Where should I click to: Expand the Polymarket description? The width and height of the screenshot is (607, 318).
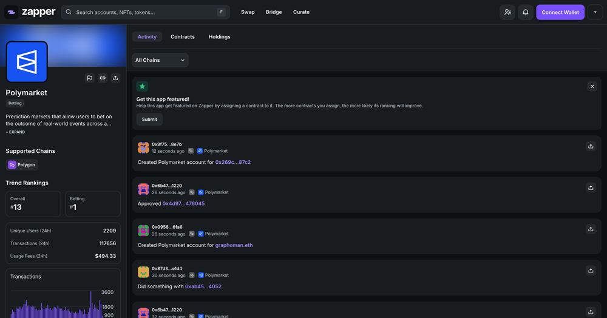coord(16,132)
